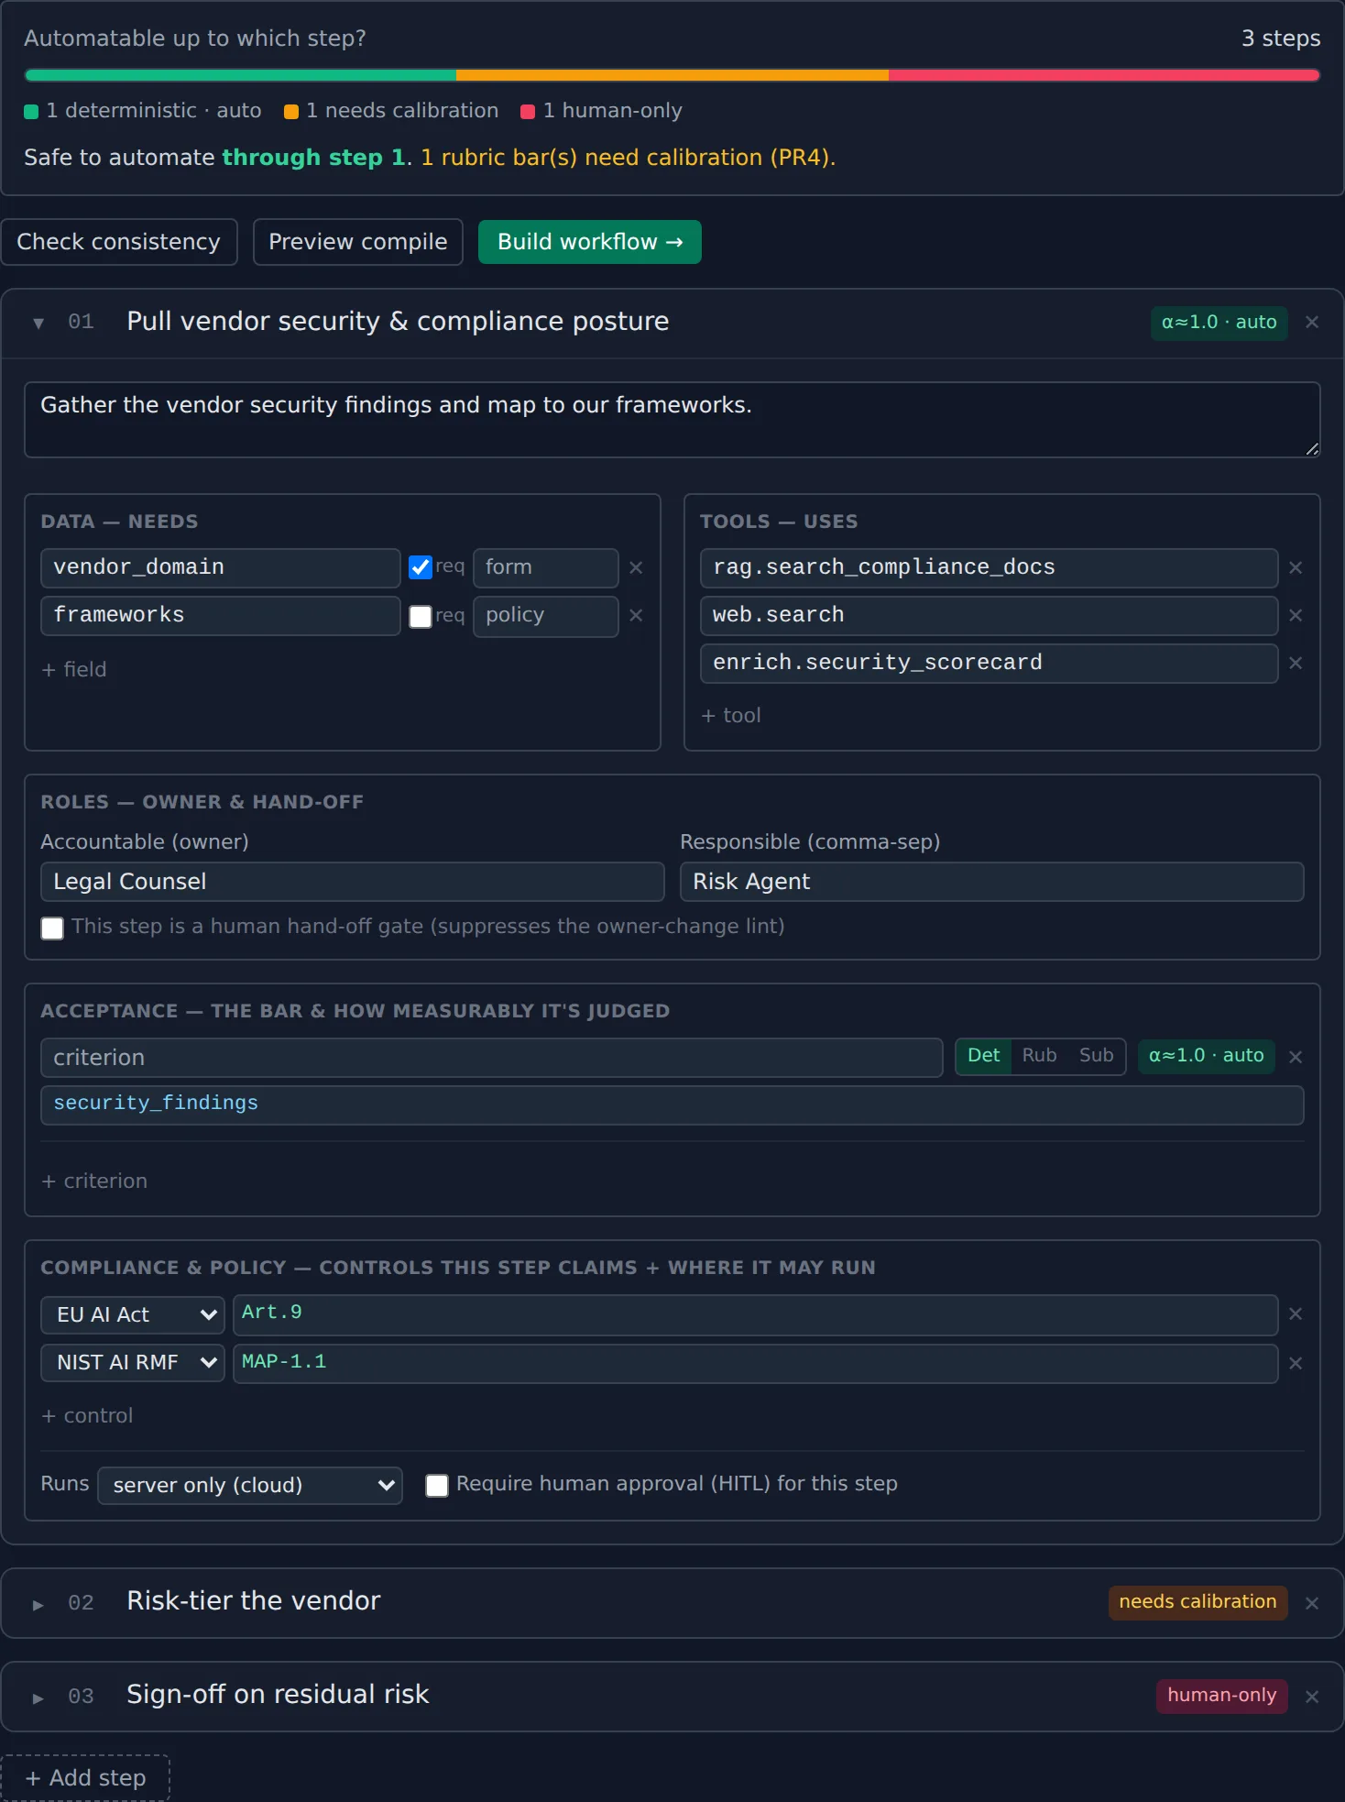Screen dimensions: 1345x1802
Task: Open the NIST AI RMF framework dropdown
Action: click(x=133, y=1363)
